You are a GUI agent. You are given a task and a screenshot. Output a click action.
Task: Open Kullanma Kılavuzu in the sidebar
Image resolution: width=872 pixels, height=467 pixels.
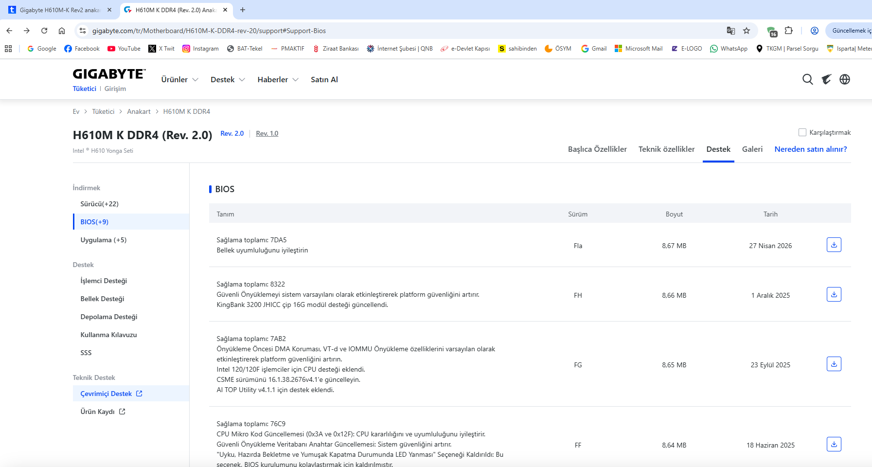(108, 335)
